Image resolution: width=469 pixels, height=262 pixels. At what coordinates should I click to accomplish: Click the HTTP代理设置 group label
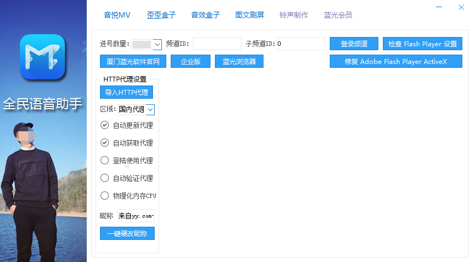point(125,79)
